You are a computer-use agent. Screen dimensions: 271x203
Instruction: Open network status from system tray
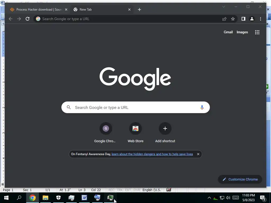(222, 198)
